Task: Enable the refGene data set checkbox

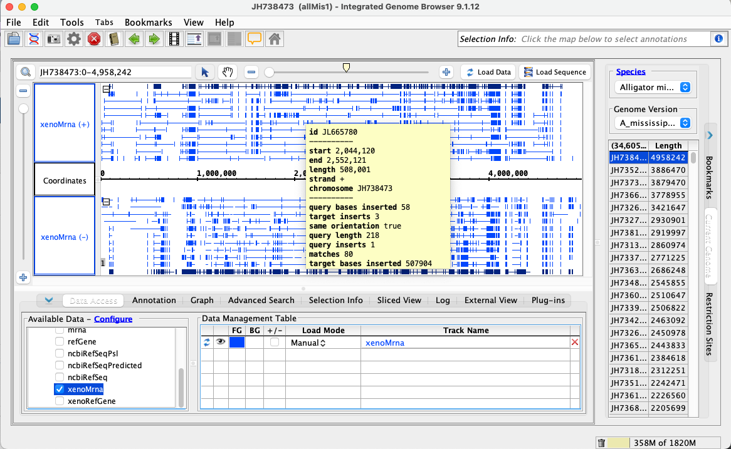Action: click(x=60, y=341)
